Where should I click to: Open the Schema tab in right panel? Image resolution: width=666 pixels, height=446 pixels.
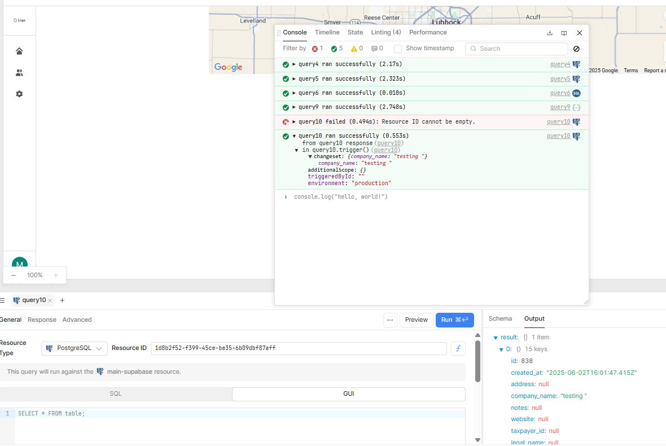pos(500,318)
